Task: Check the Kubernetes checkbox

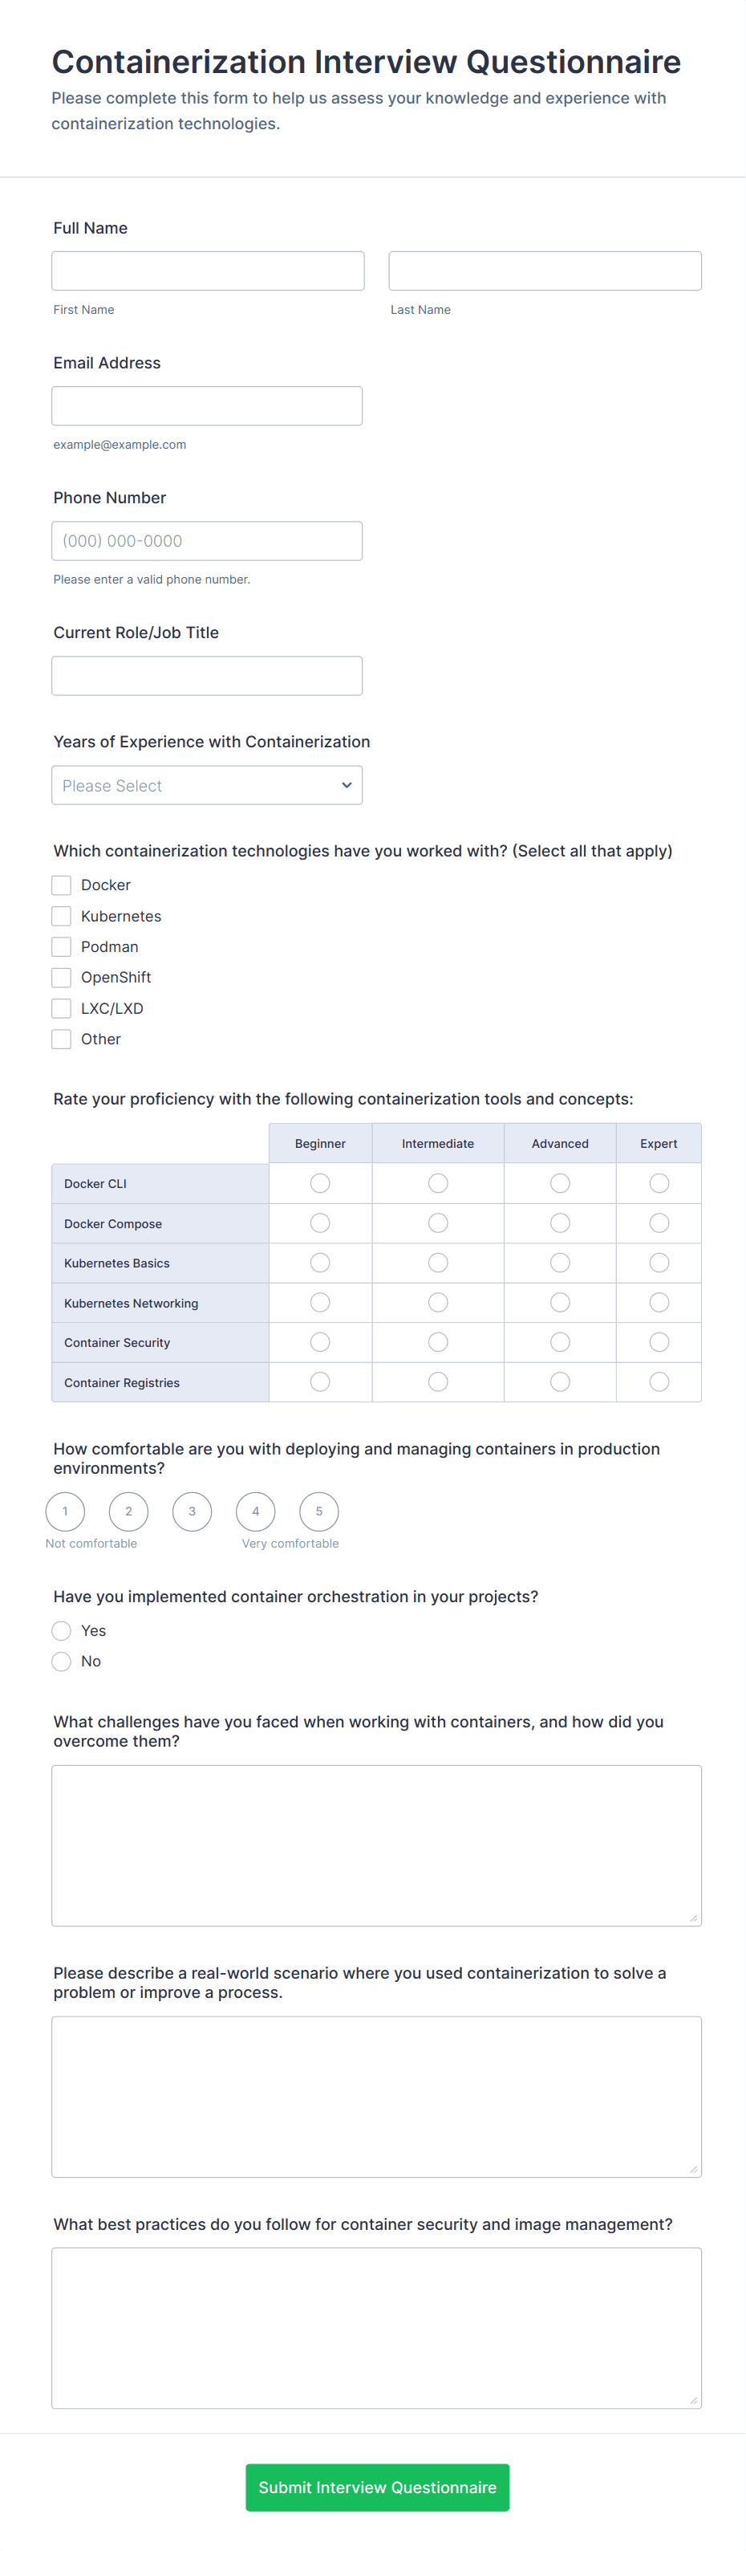Action: click(x=60, y=915)
